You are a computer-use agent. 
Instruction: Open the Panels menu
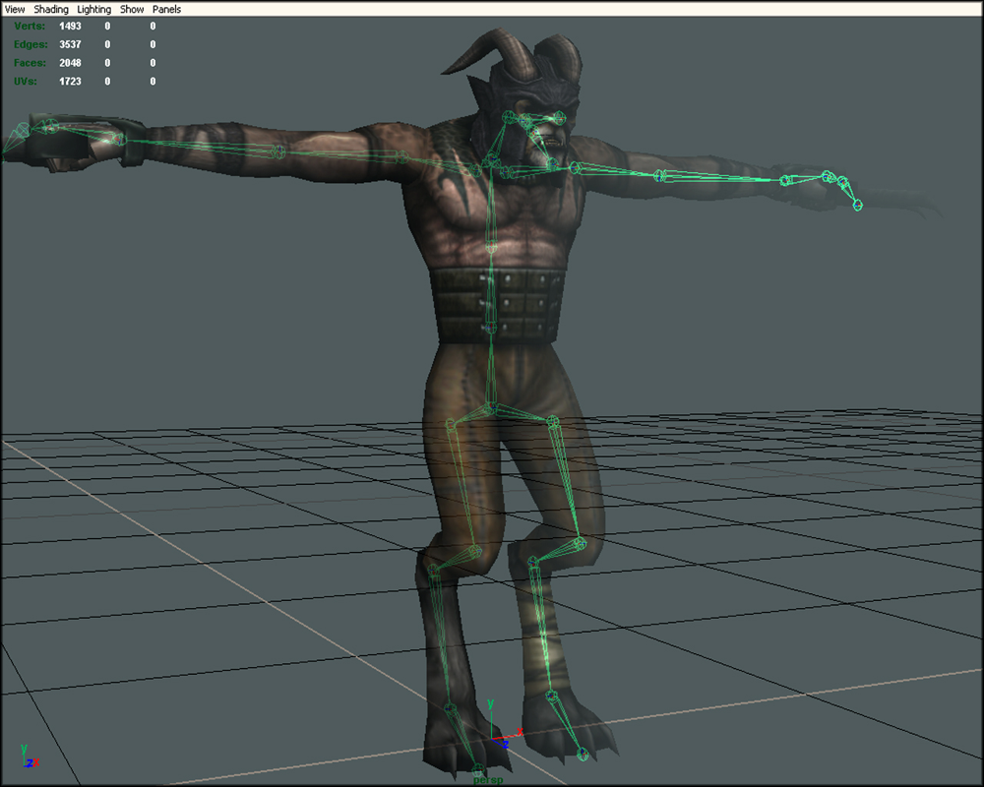click(166, 9)
